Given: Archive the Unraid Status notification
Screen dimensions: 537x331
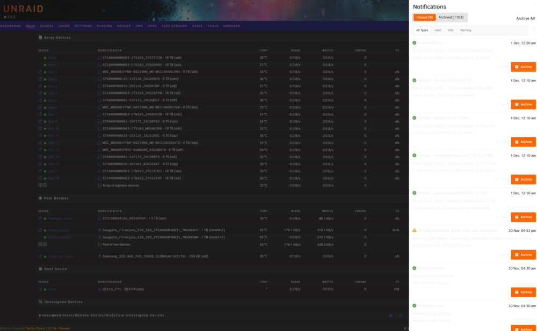Looking at the screenshot, I should point(523,67).
